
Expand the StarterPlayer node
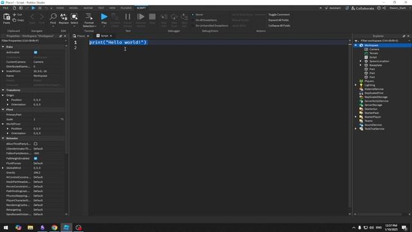coord(356,117)
